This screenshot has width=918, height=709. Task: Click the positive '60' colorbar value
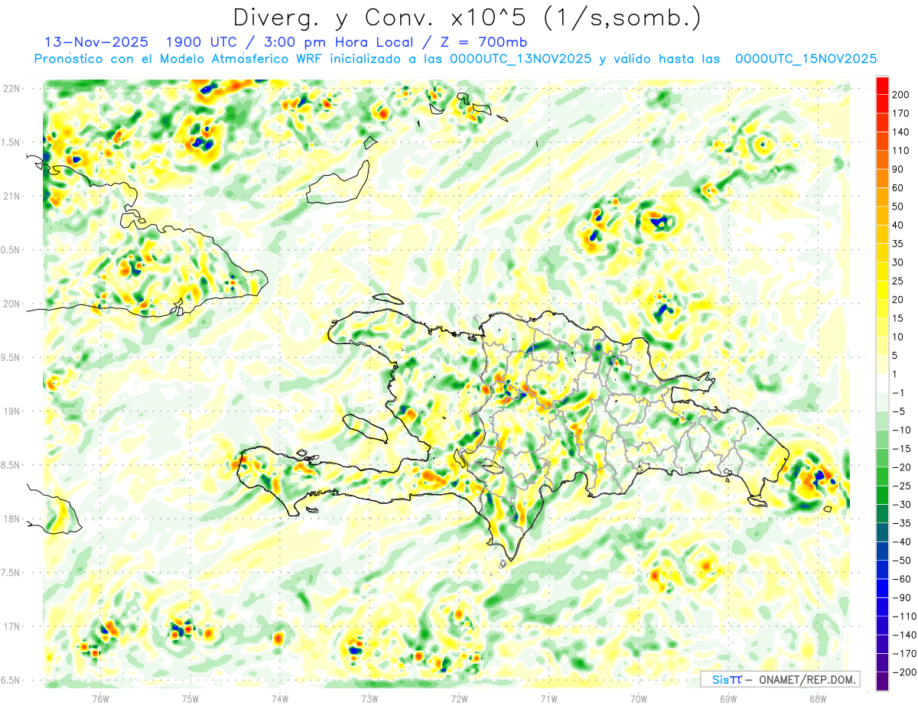pos(898,188)
